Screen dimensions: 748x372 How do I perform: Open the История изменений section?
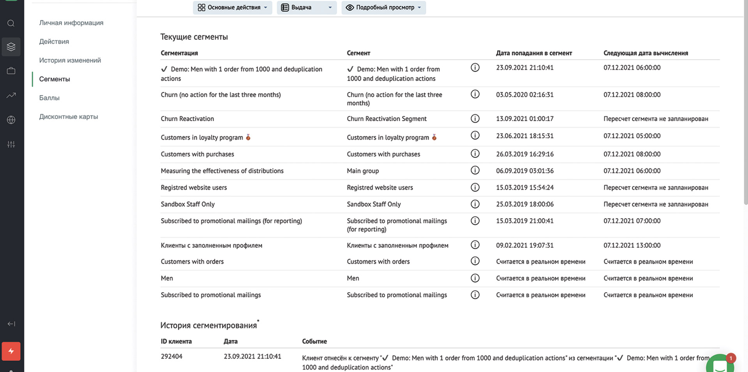click(x=70, y=60)
